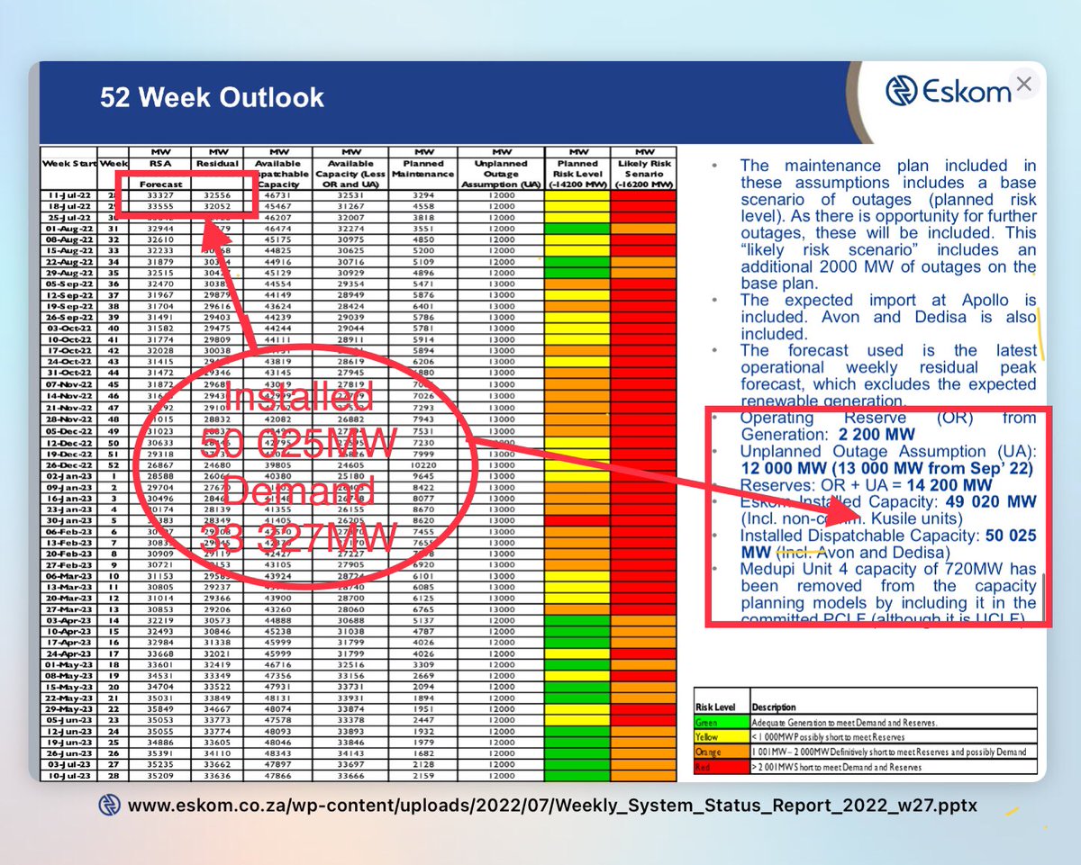Viewport: 1081px width, 865px height.
Task: Click the Yellow risk level legend swatch
Action: [721, 736]
